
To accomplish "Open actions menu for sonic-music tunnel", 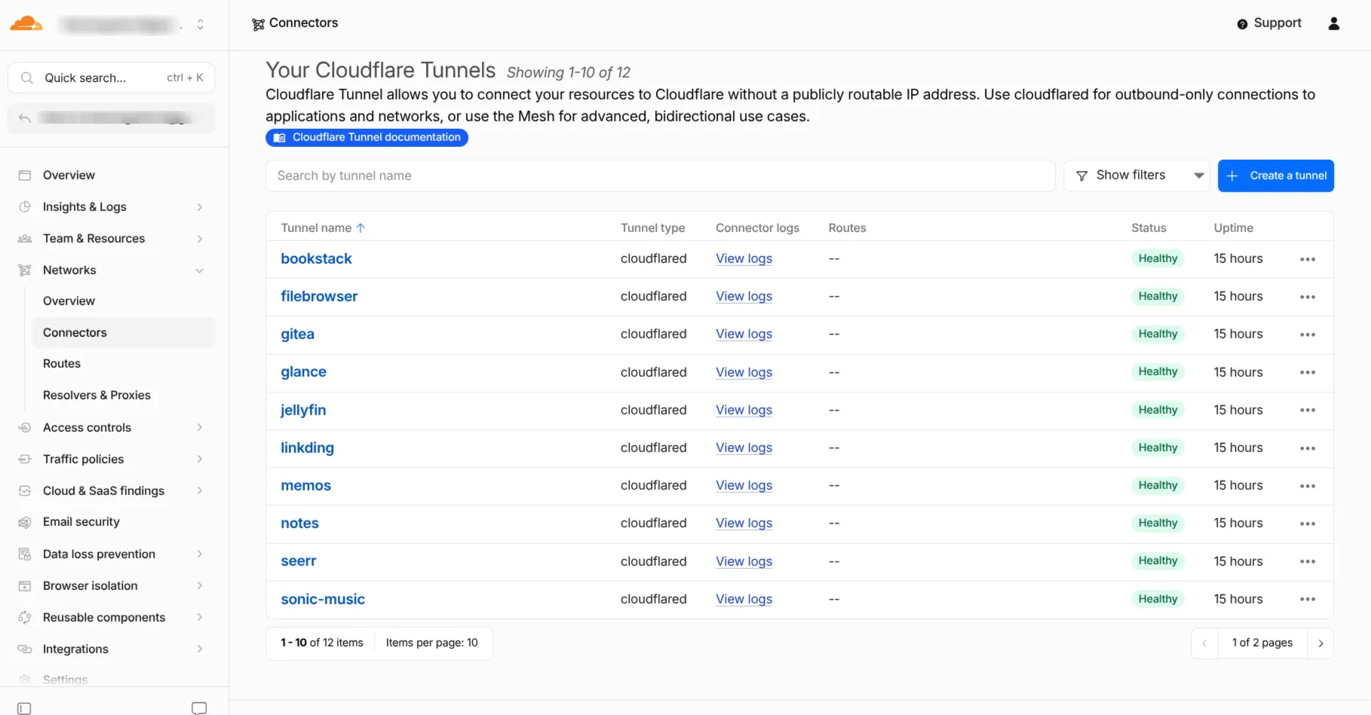I will 1308,600.
